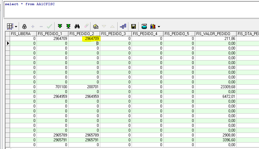
Task: Fetch last page with underlined green arrows
Action: (x=68, y=26)
